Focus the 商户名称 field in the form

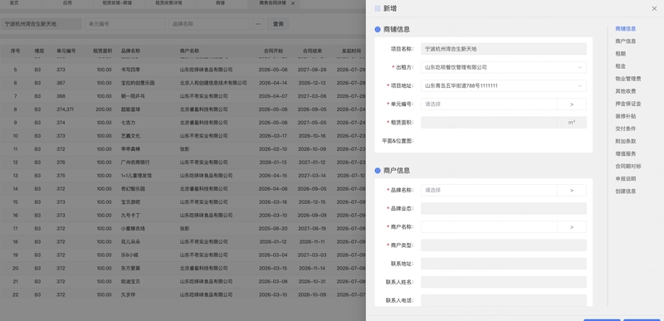pyautogui.click(x=489, y=227)
